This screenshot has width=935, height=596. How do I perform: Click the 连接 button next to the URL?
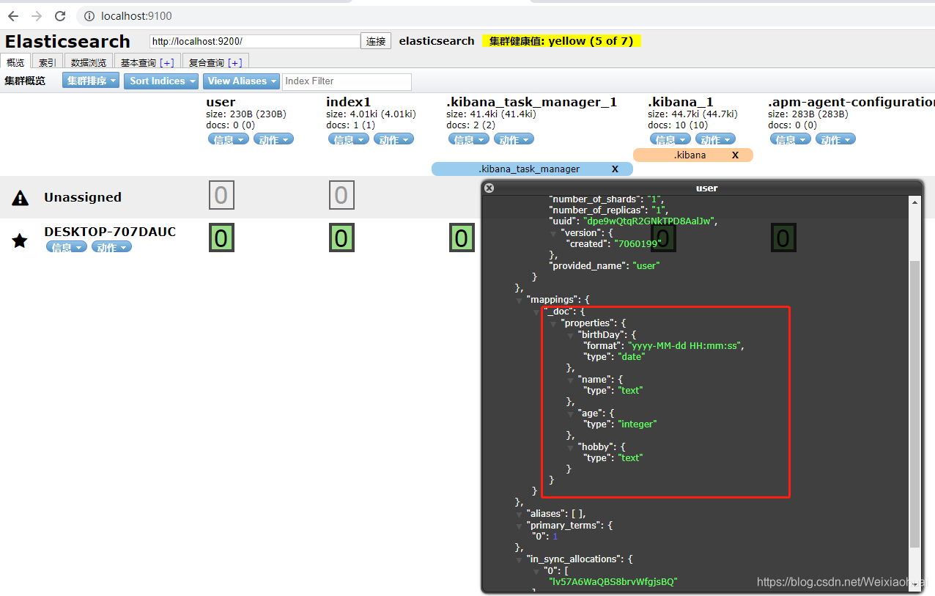click(376, 41)
